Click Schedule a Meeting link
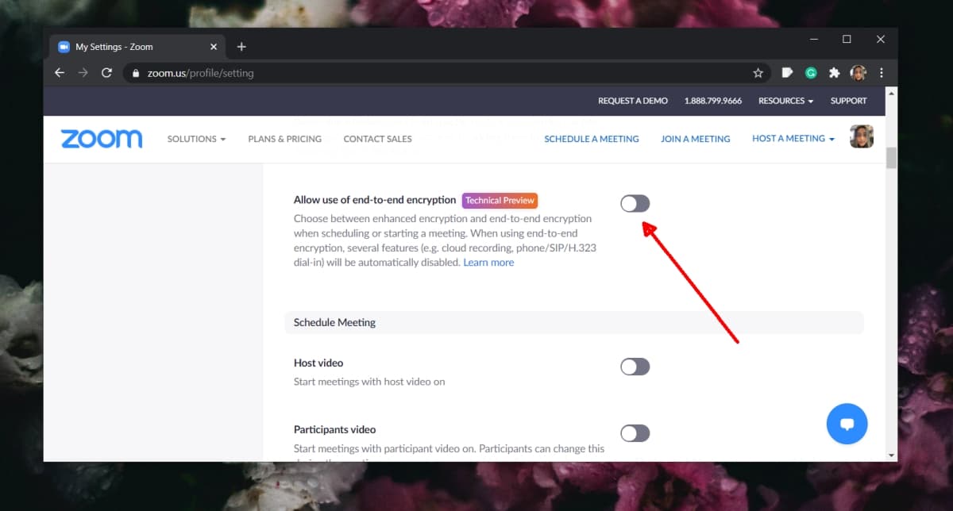 pos(591,139)
